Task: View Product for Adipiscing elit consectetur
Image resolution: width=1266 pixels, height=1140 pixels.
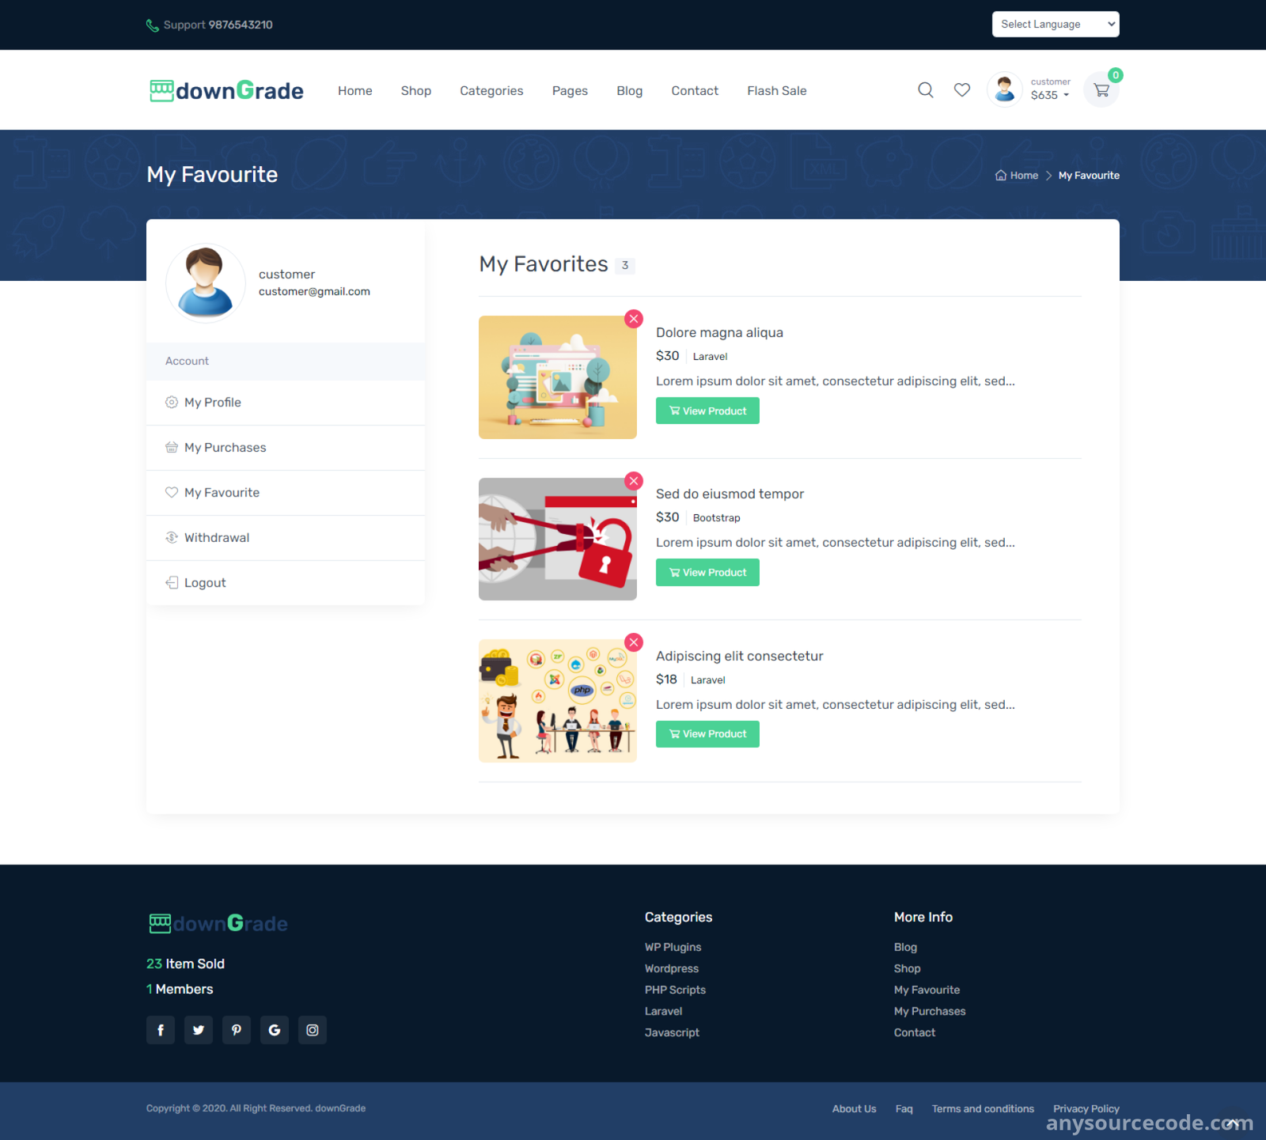Action: pos(707,734)
